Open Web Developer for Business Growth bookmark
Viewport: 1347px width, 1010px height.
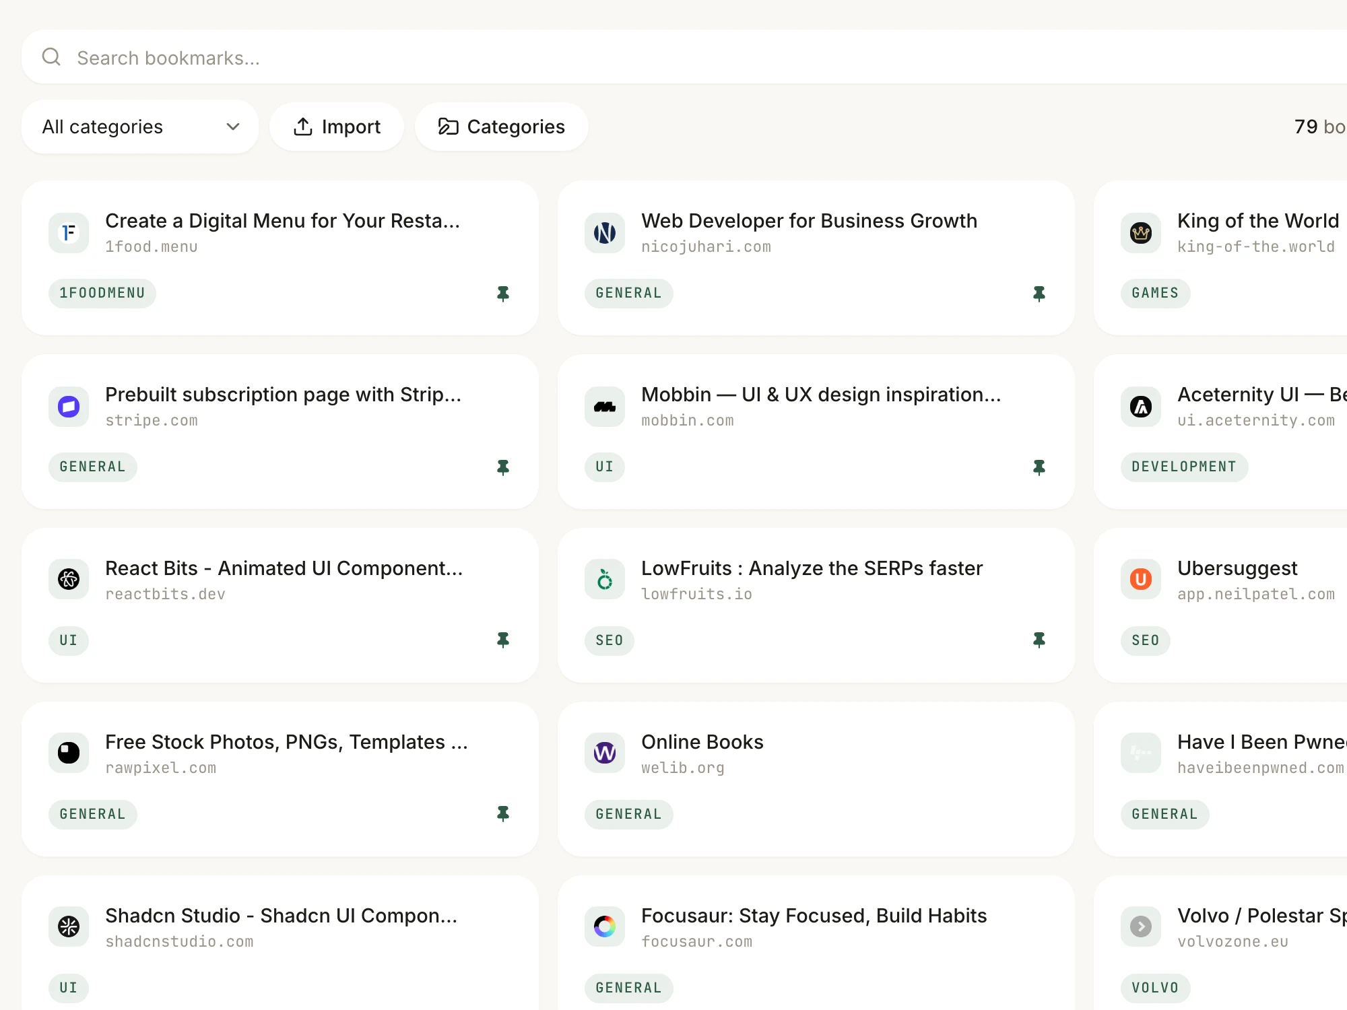pyautogui.click(x=810, y=221)
